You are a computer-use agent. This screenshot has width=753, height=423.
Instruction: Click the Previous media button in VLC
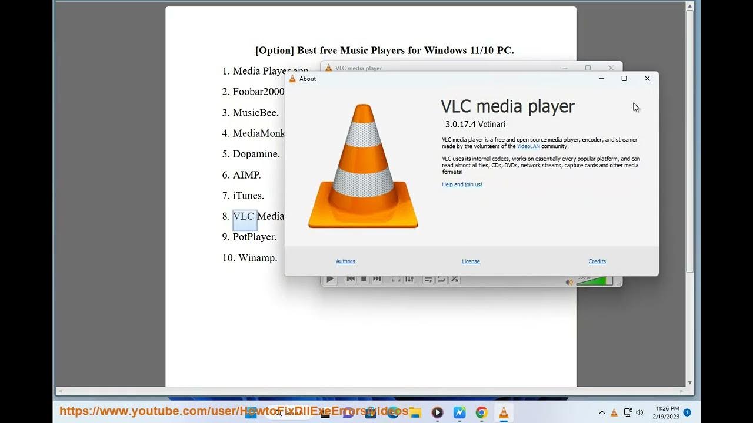pos(351,279)
